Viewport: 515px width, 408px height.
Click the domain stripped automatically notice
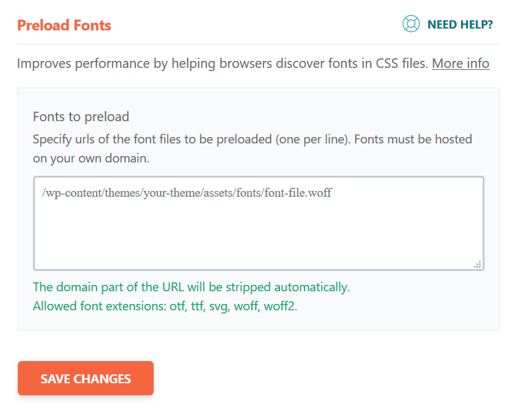(191, 287)
